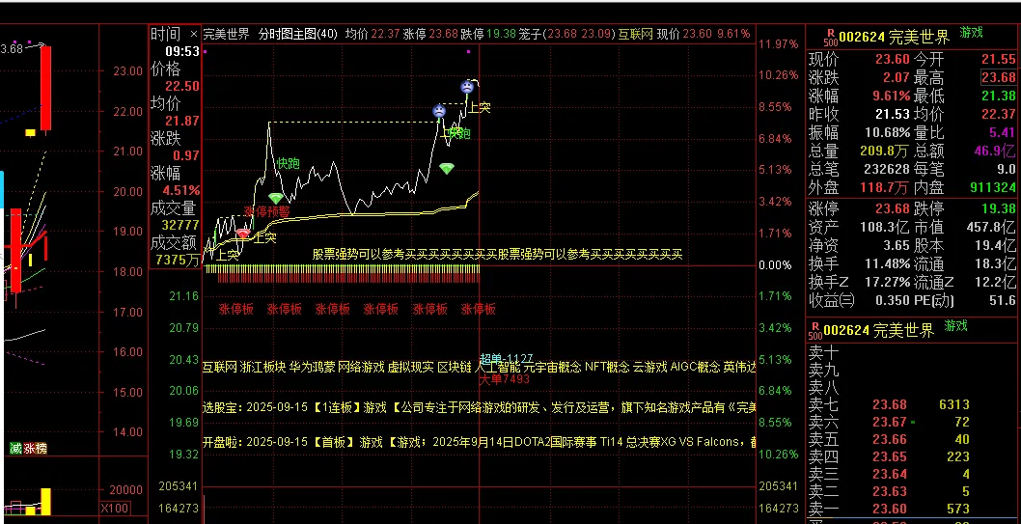Click the 21.87 average price in the info box

coord(182,121)
